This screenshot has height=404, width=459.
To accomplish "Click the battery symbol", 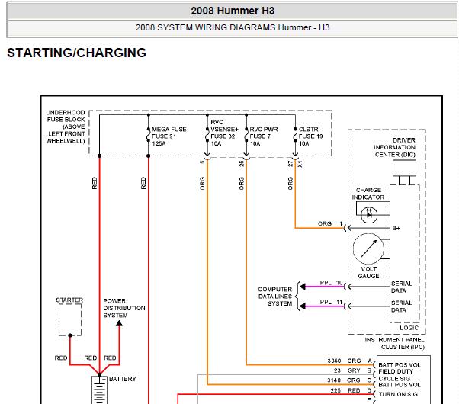I will click(100, 390).
